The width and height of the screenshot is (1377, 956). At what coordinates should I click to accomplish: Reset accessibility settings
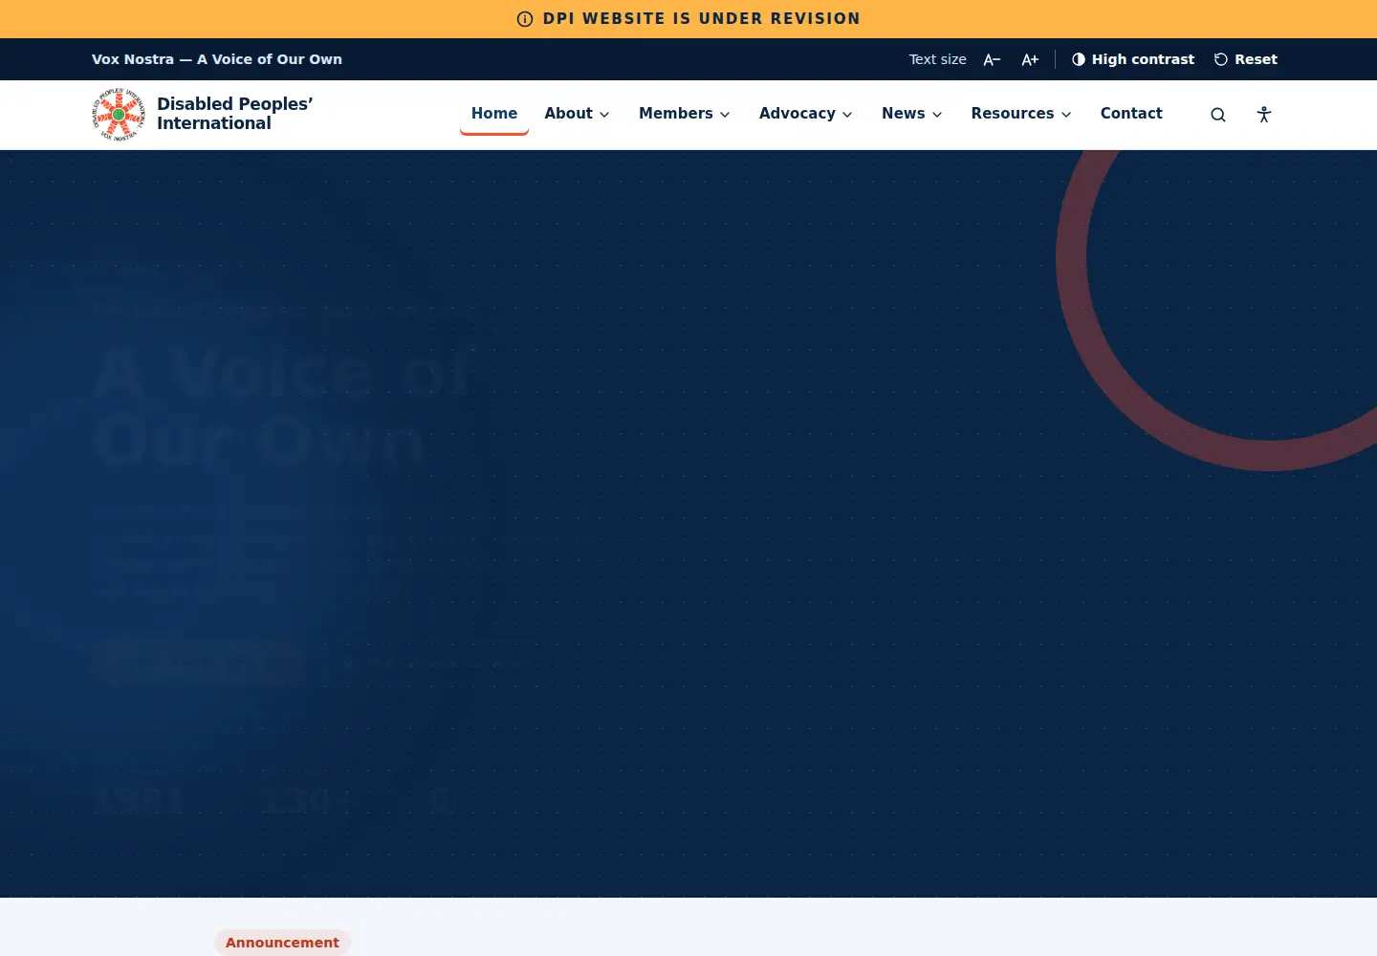click(x=1245, y=59)
